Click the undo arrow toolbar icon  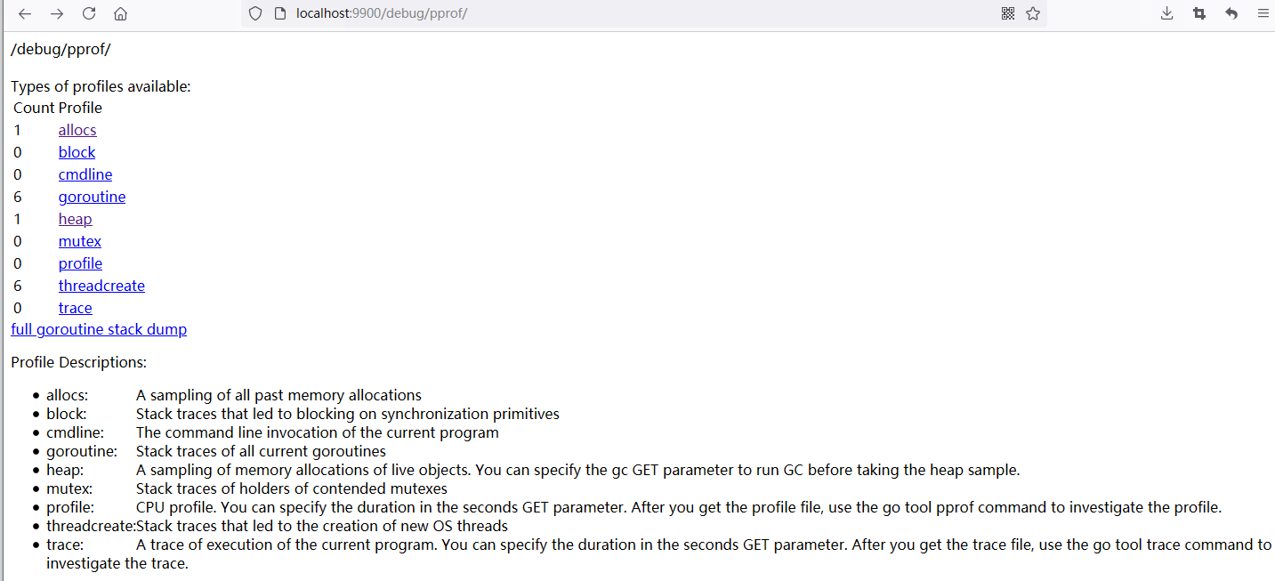click(1231, 13)
